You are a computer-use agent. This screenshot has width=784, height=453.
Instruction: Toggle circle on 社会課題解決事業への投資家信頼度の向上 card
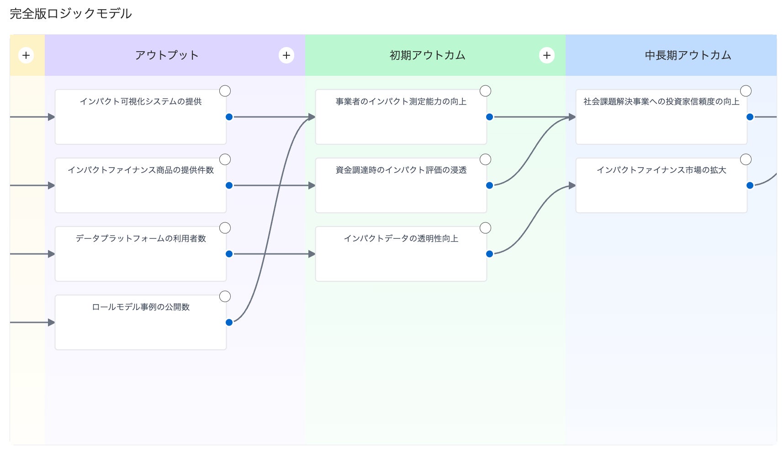click(x=746, y=91)
